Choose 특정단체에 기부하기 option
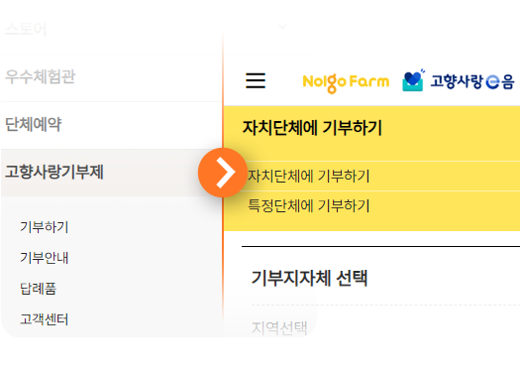Screen dimensions: 520x373 pos(308,205)
